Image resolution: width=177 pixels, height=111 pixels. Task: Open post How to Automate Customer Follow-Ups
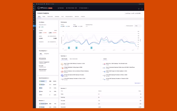(x=120, y=67)
